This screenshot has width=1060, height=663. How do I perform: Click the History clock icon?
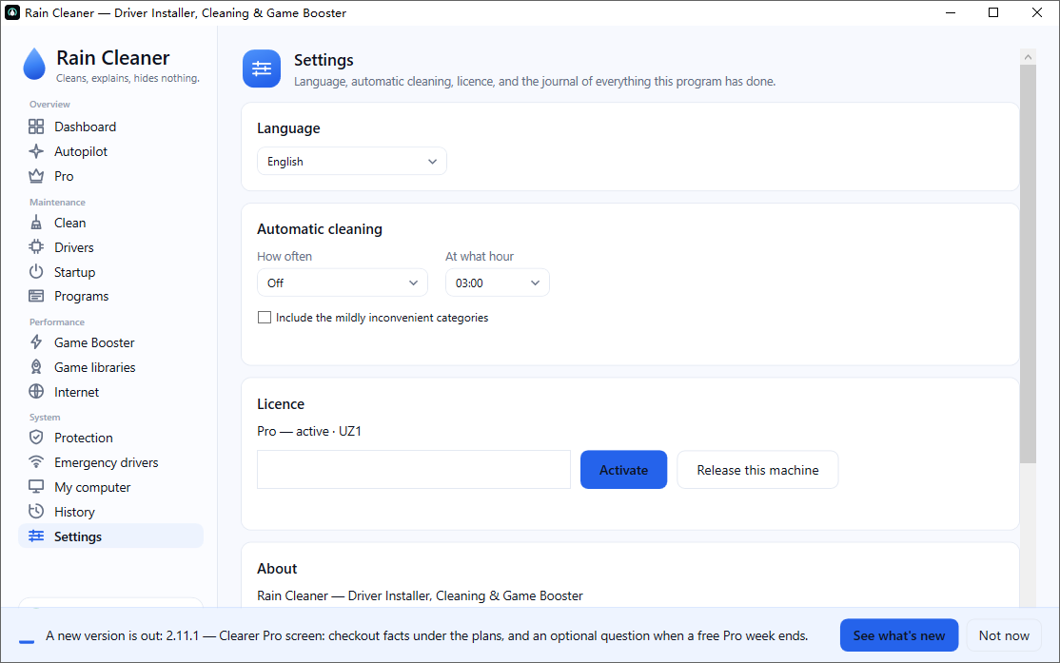(36, 512)
